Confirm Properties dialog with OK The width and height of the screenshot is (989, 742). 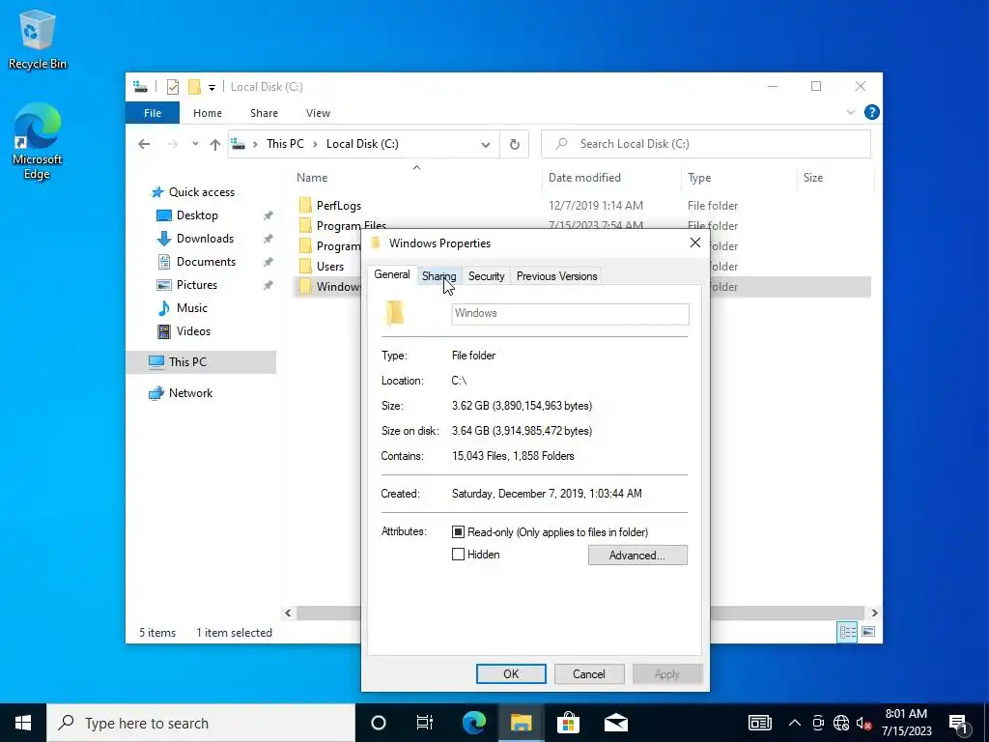(x=511, y=673)
